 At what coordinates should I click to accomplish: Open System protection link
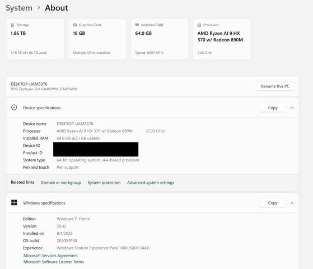point(104,183)
